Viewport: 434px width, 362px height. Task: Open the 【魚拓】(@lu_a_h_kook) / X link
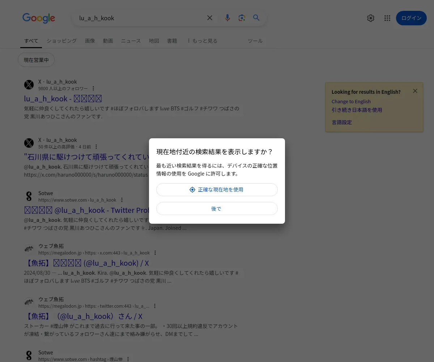click(x=86, y=263)
